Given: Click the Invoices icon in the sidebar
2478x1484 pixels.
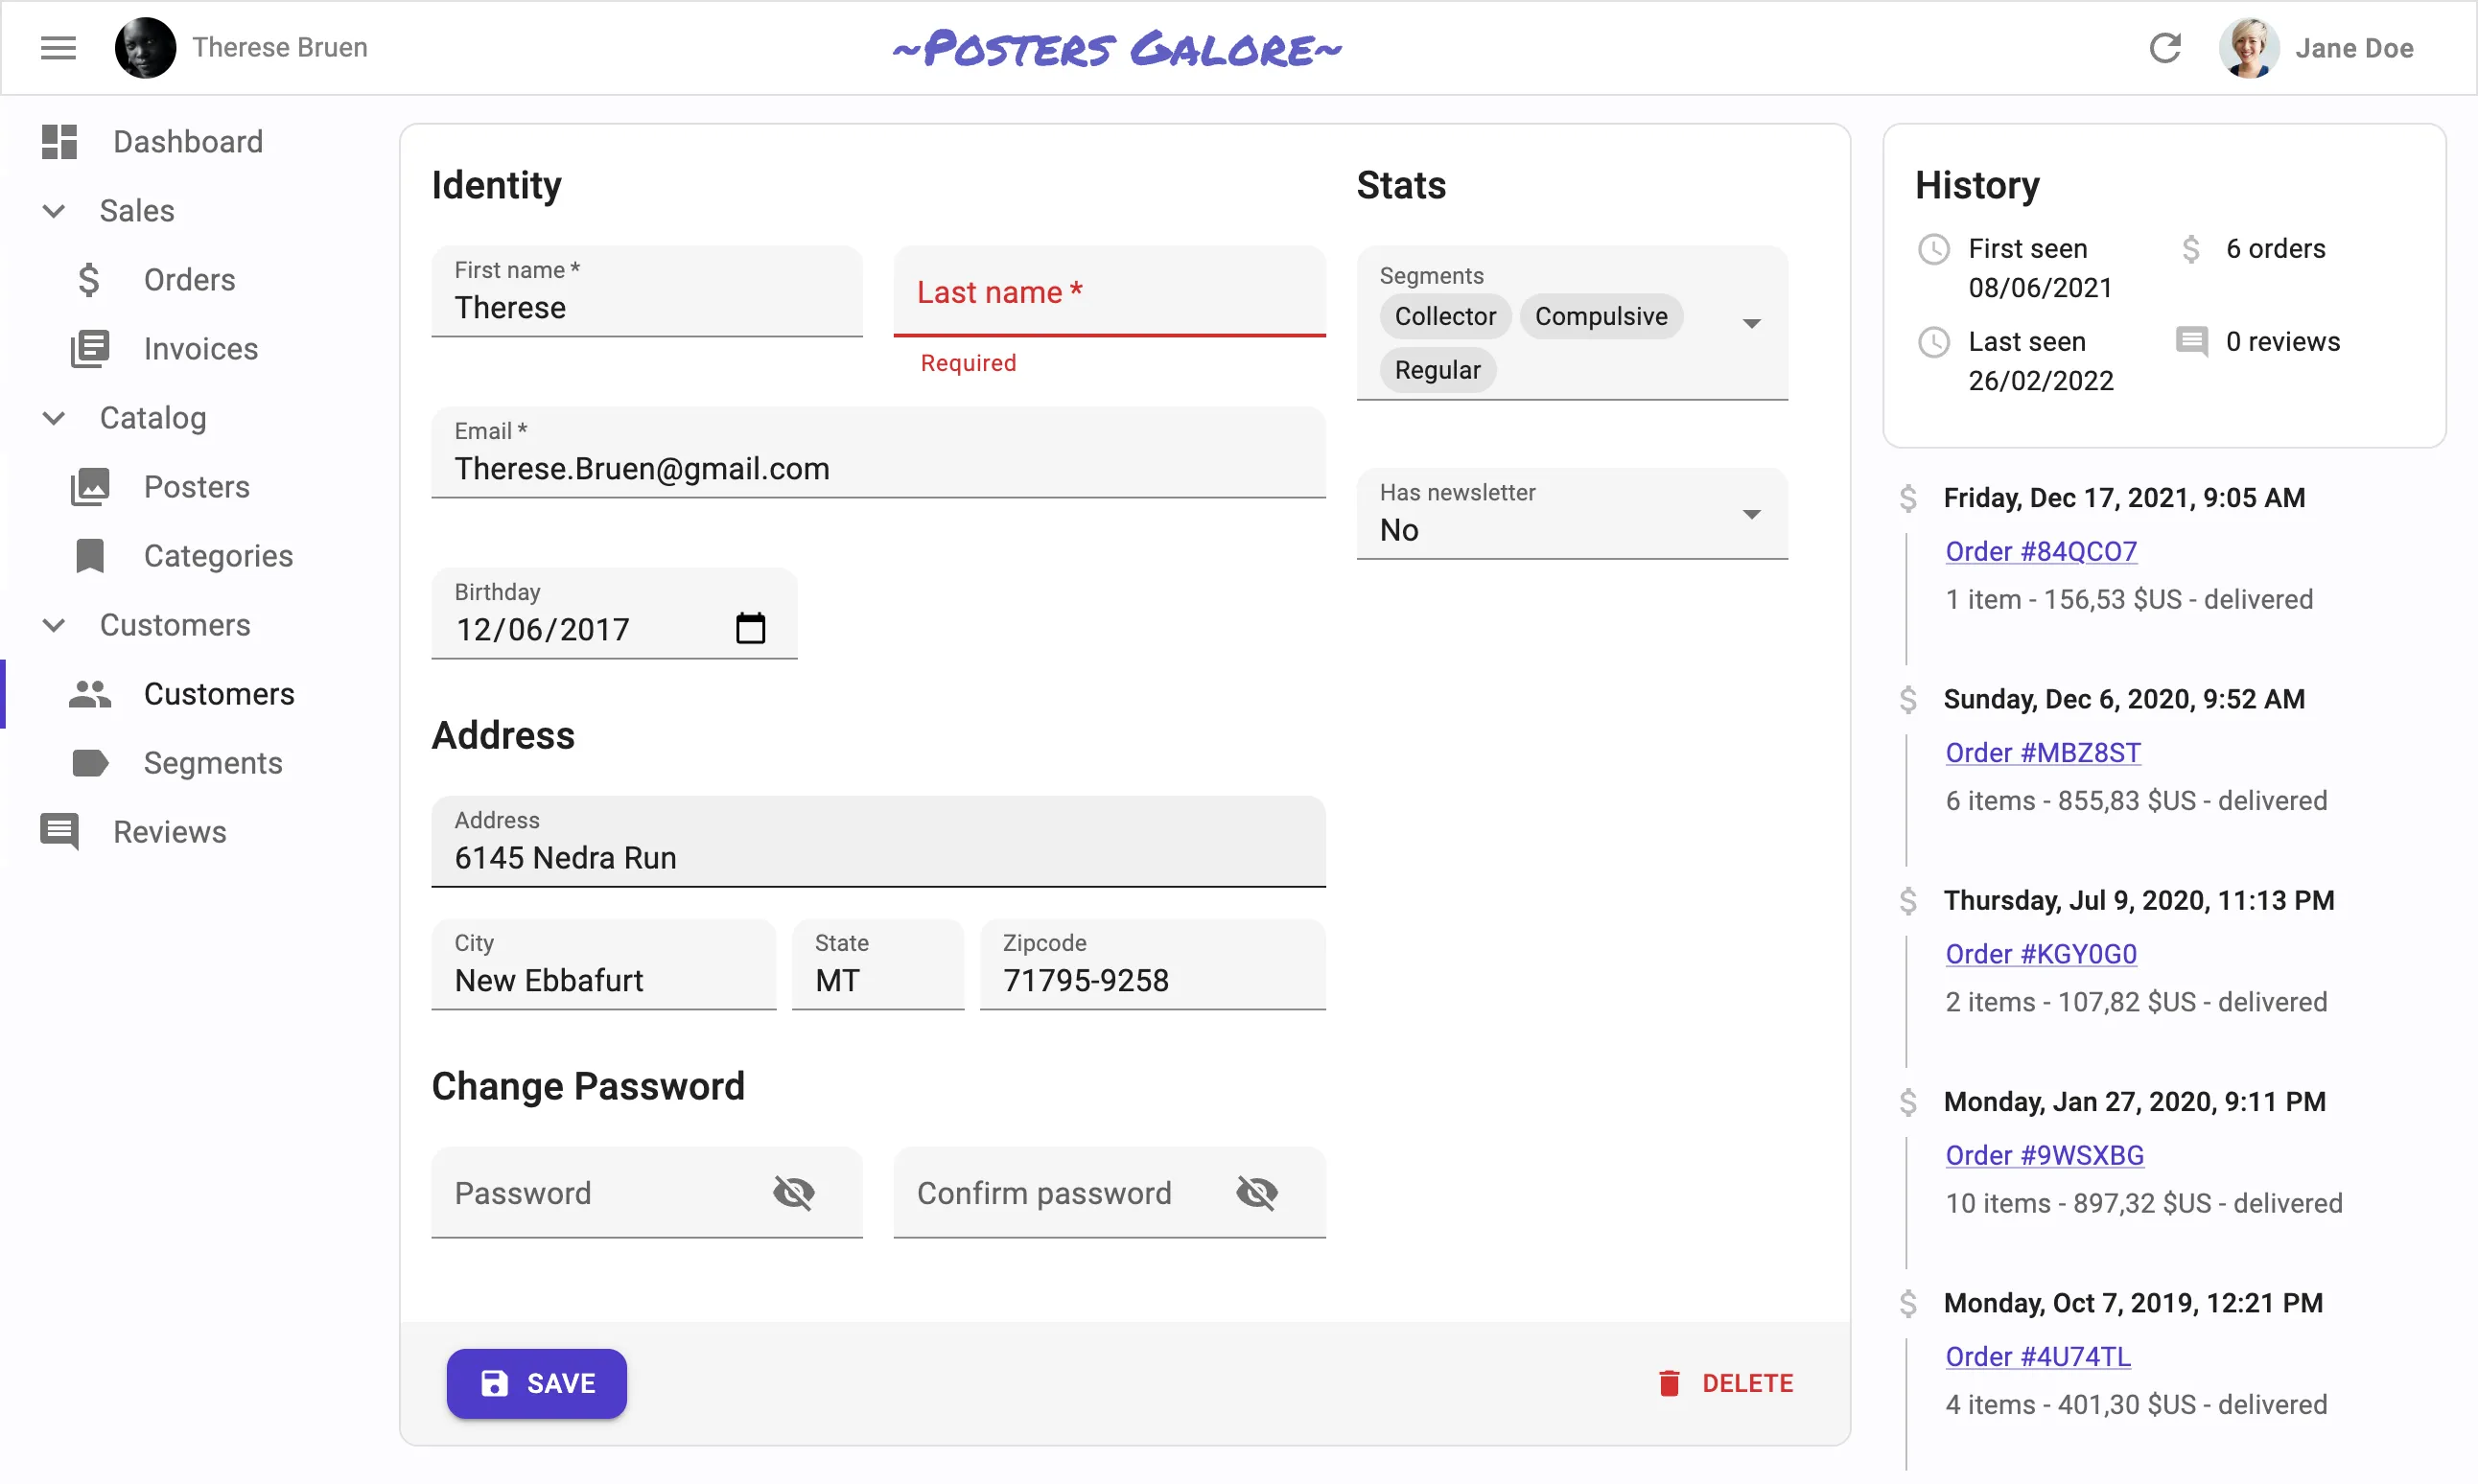Looking at the screenshot, I should coord(89,348).
